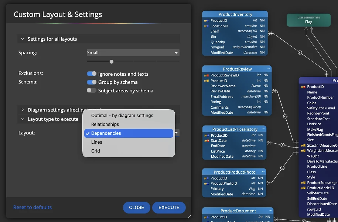Image resolution: width=338 pixels, height=222 pixels.
Task: Click key icon beside ProductSubcategory column
Action: coord(303,183)
